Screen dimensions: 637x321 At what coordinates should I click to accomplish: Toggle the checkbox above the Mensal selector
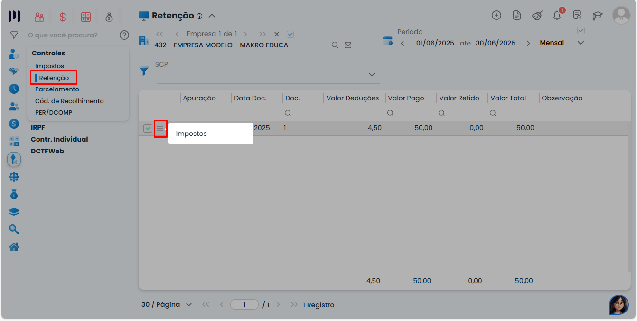[x=581, y=30]
